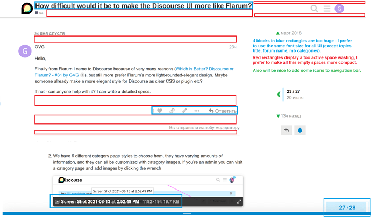Open notification settings with the bell button
371x218 pixels.
click(x=300, y=130)
